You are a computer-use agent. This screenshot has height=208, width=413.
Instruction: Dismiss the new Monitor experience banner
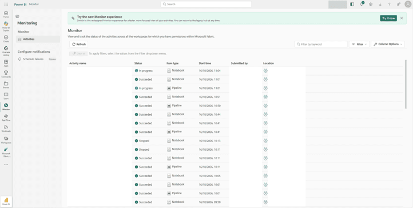tap(402, 18)
